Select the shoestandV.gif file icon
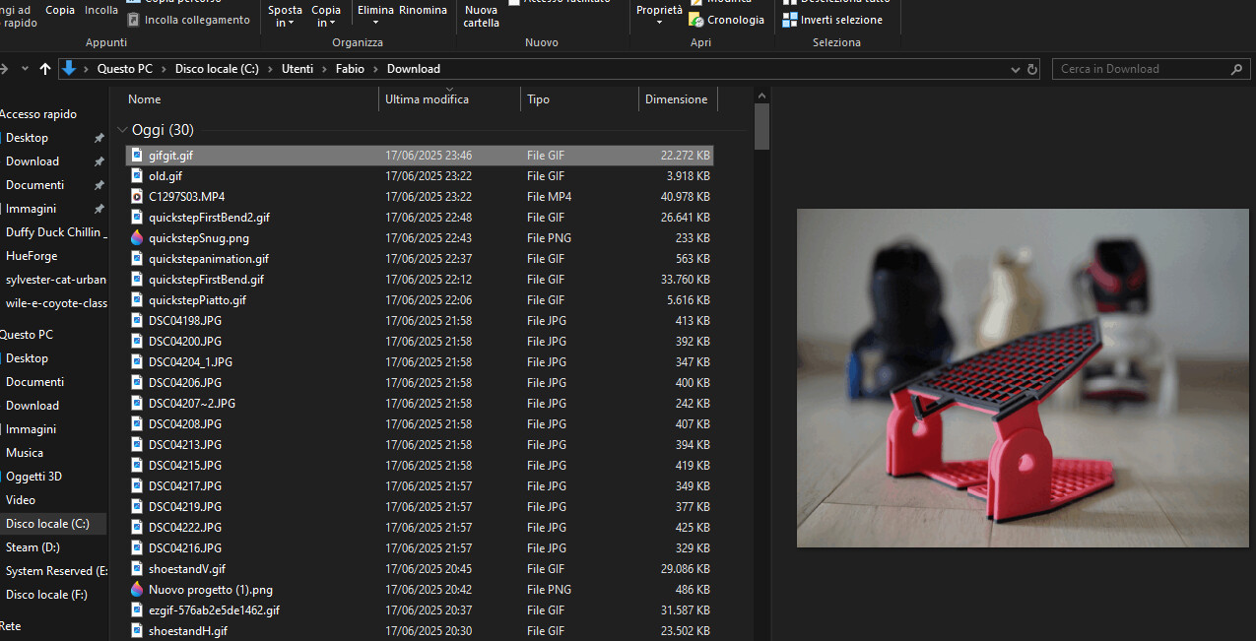Viewport: 1256px width, 641px height. pos(138,569)
